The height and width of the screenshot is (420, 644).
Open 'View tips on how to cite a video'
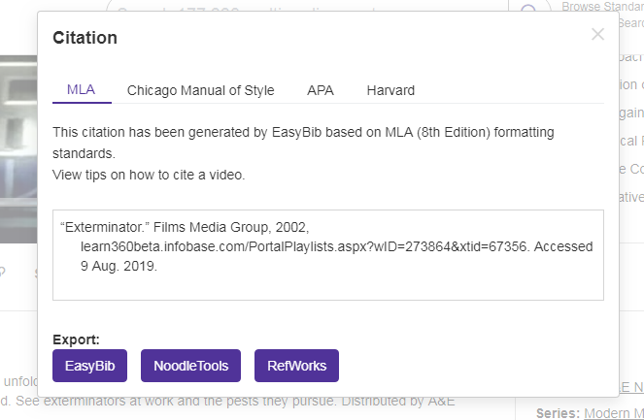tap(149, 175)
